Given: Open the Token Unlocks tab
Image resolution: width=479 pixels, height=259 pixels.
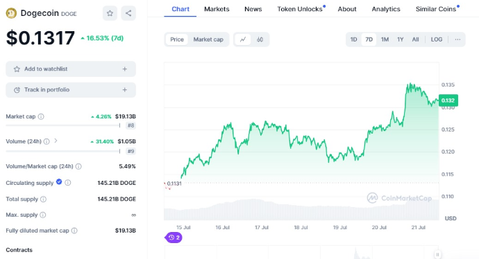Looking at the screenshot, I should (x=301, y=9).
